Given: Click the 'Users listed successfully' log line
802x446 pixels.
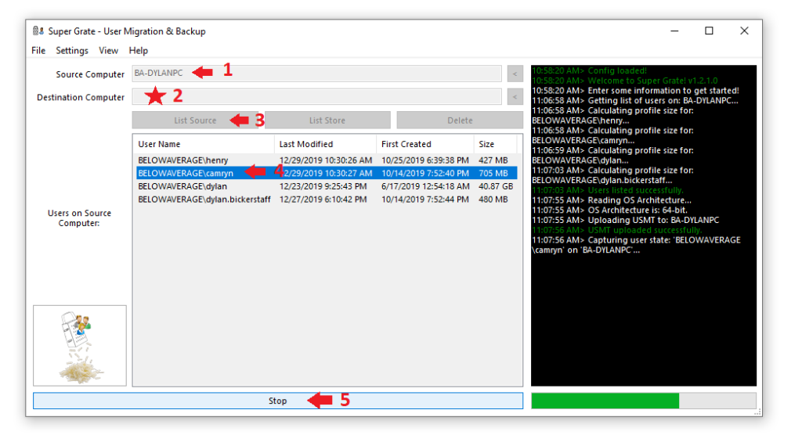Looking at the screenshot, I should (x=608, y=191).
